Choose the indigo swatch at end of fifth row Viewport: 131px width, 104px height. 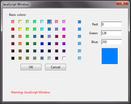pos(64,51)
